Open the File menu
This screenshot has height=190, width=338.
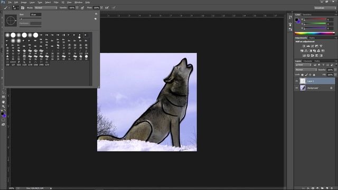pos(10,2)
